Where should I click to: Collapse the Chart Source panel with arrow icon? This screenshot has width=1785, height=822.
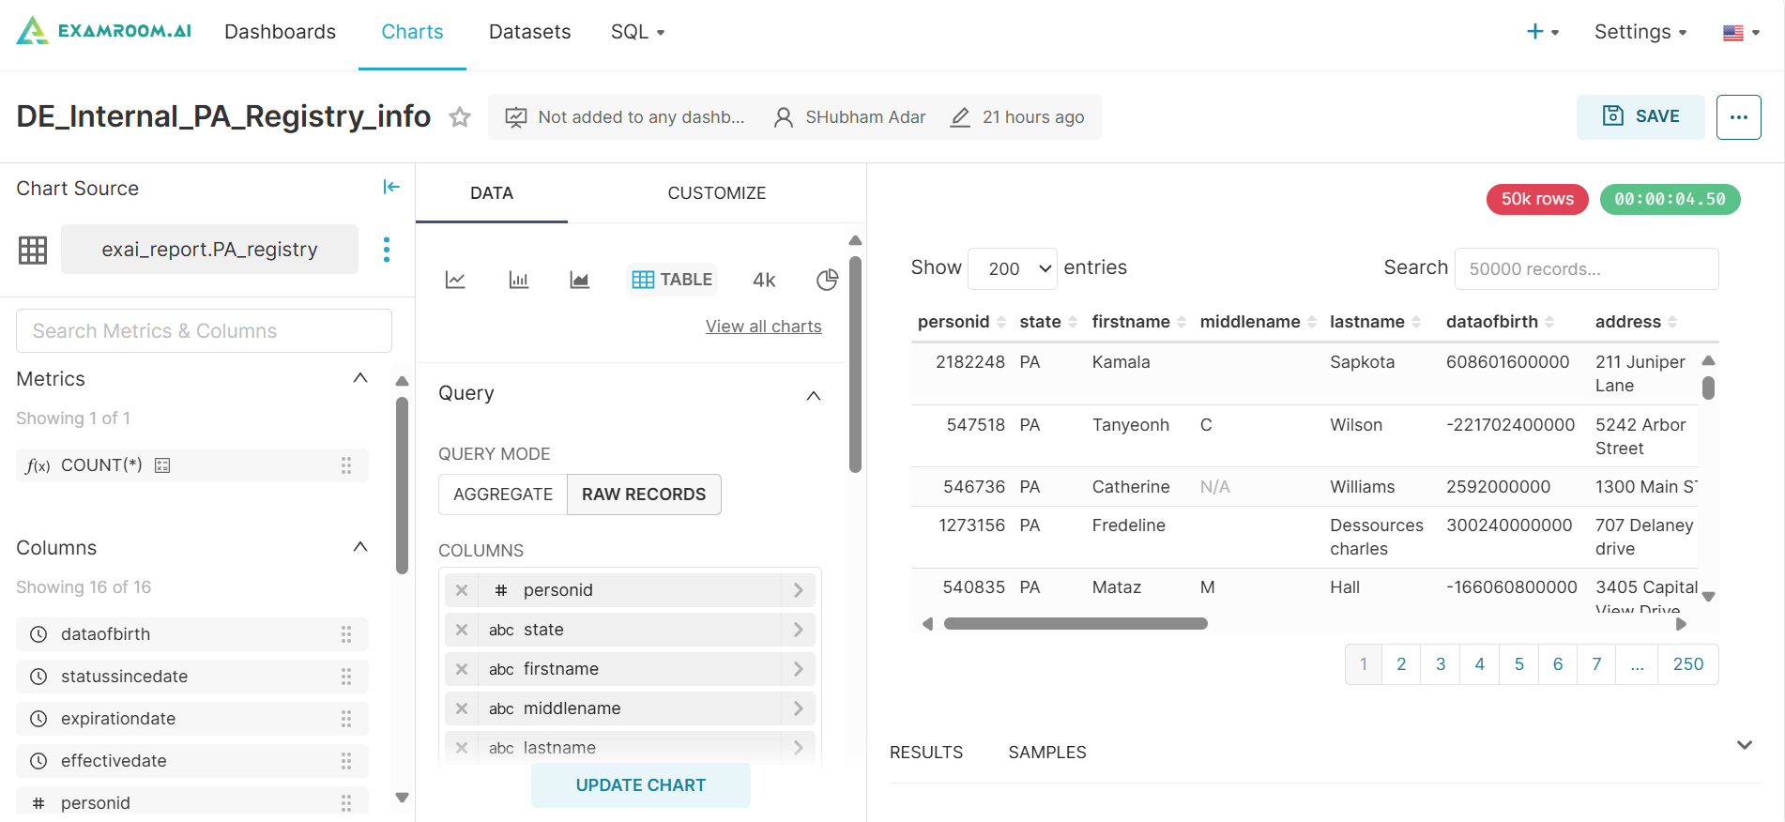tap(391, 188)
